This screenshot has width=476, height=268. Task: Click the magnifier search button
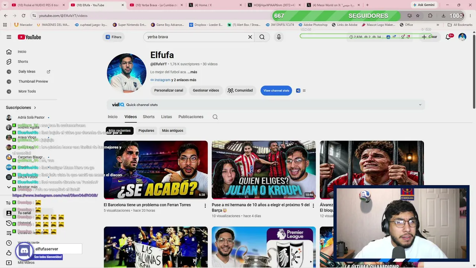pos(262,37)
